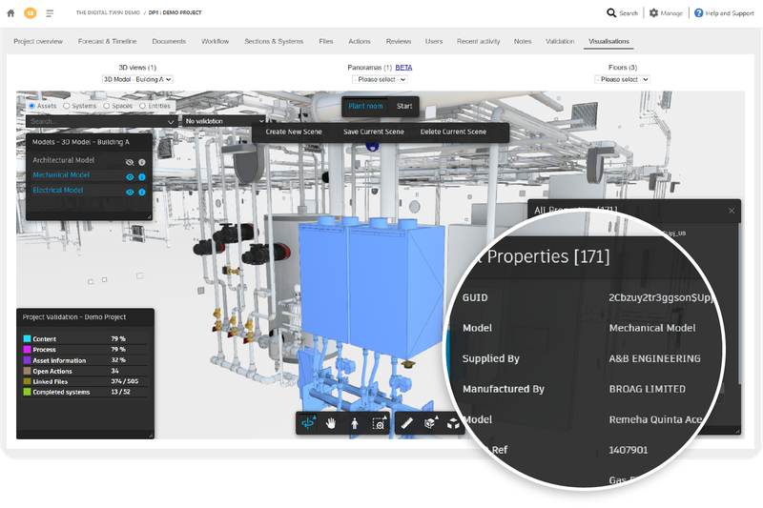
Task: Select the Orbit tool in viewer toolbar
Action: 308,423
